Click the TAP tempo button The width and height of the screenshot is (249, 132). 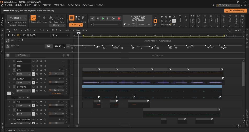49,46
